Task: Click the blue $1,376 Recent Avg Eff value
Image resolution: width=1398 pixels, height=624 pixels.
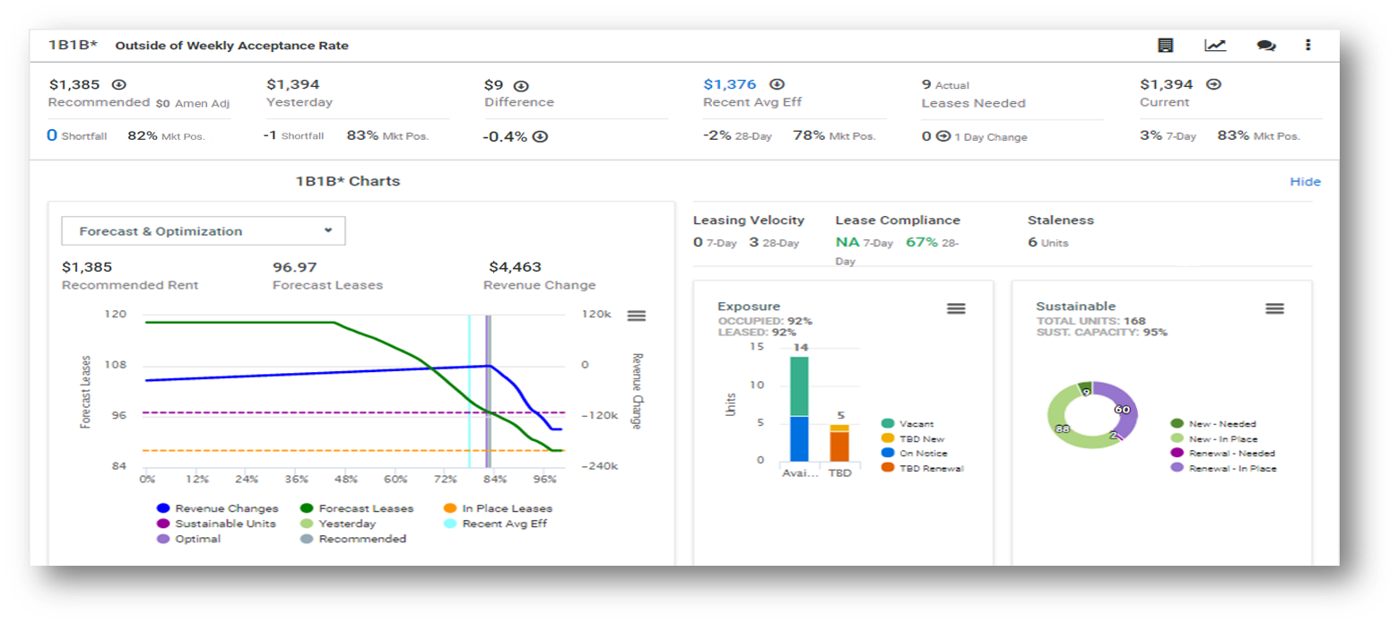Action: click(x=730, y=84)
